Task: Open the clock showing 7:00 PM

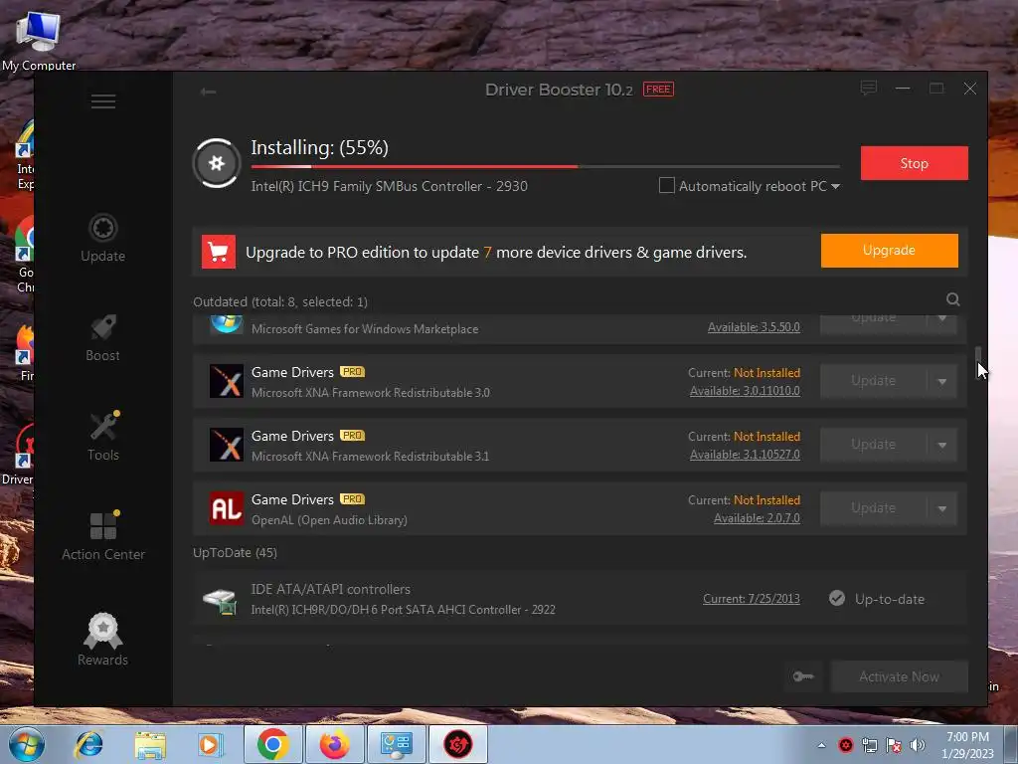Action: click(967, 745)
